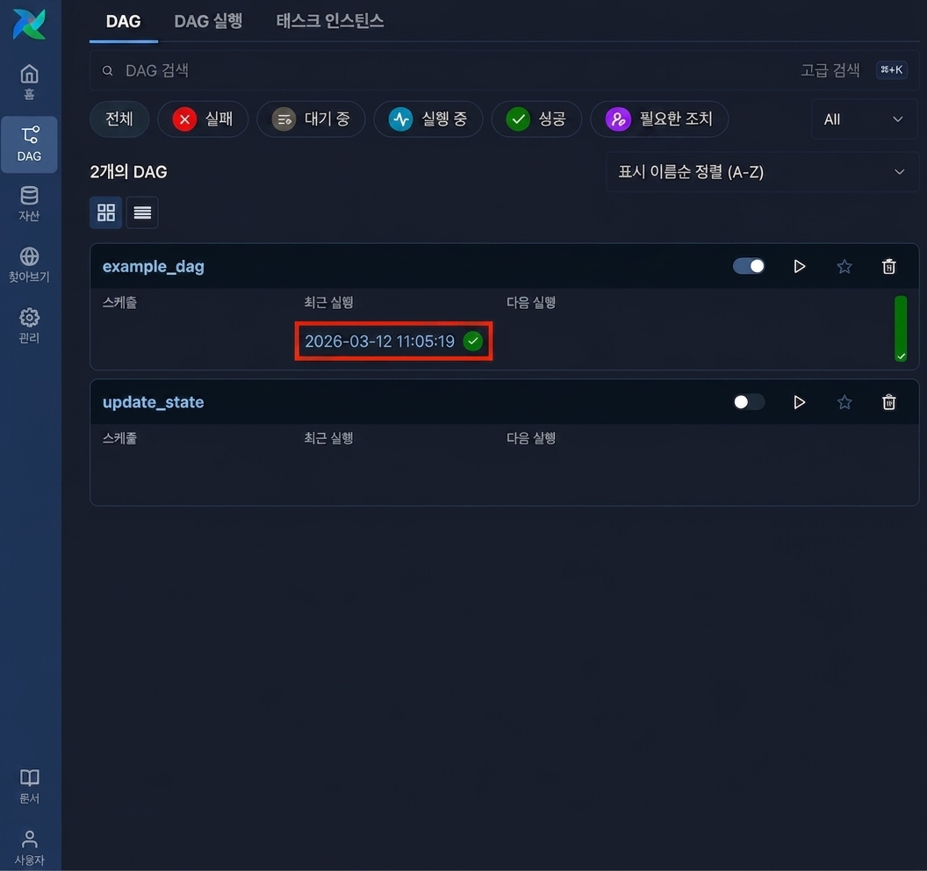Select the DAG tab
This screenshot has width=927, height=871.
click(123, 21)
